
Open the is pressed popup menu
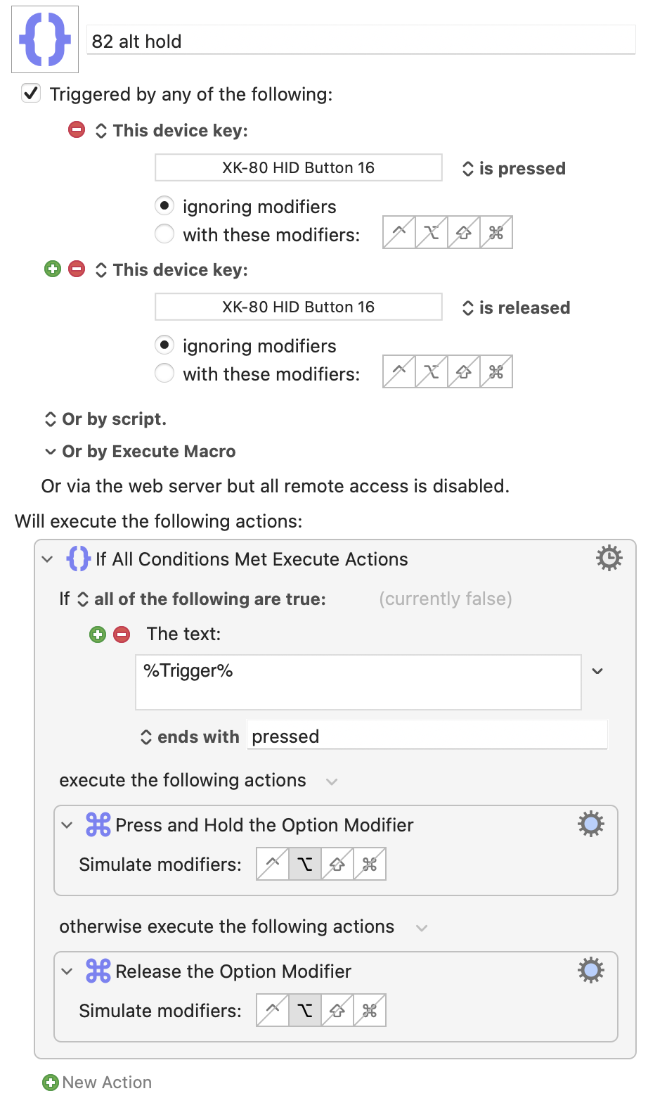514,168
